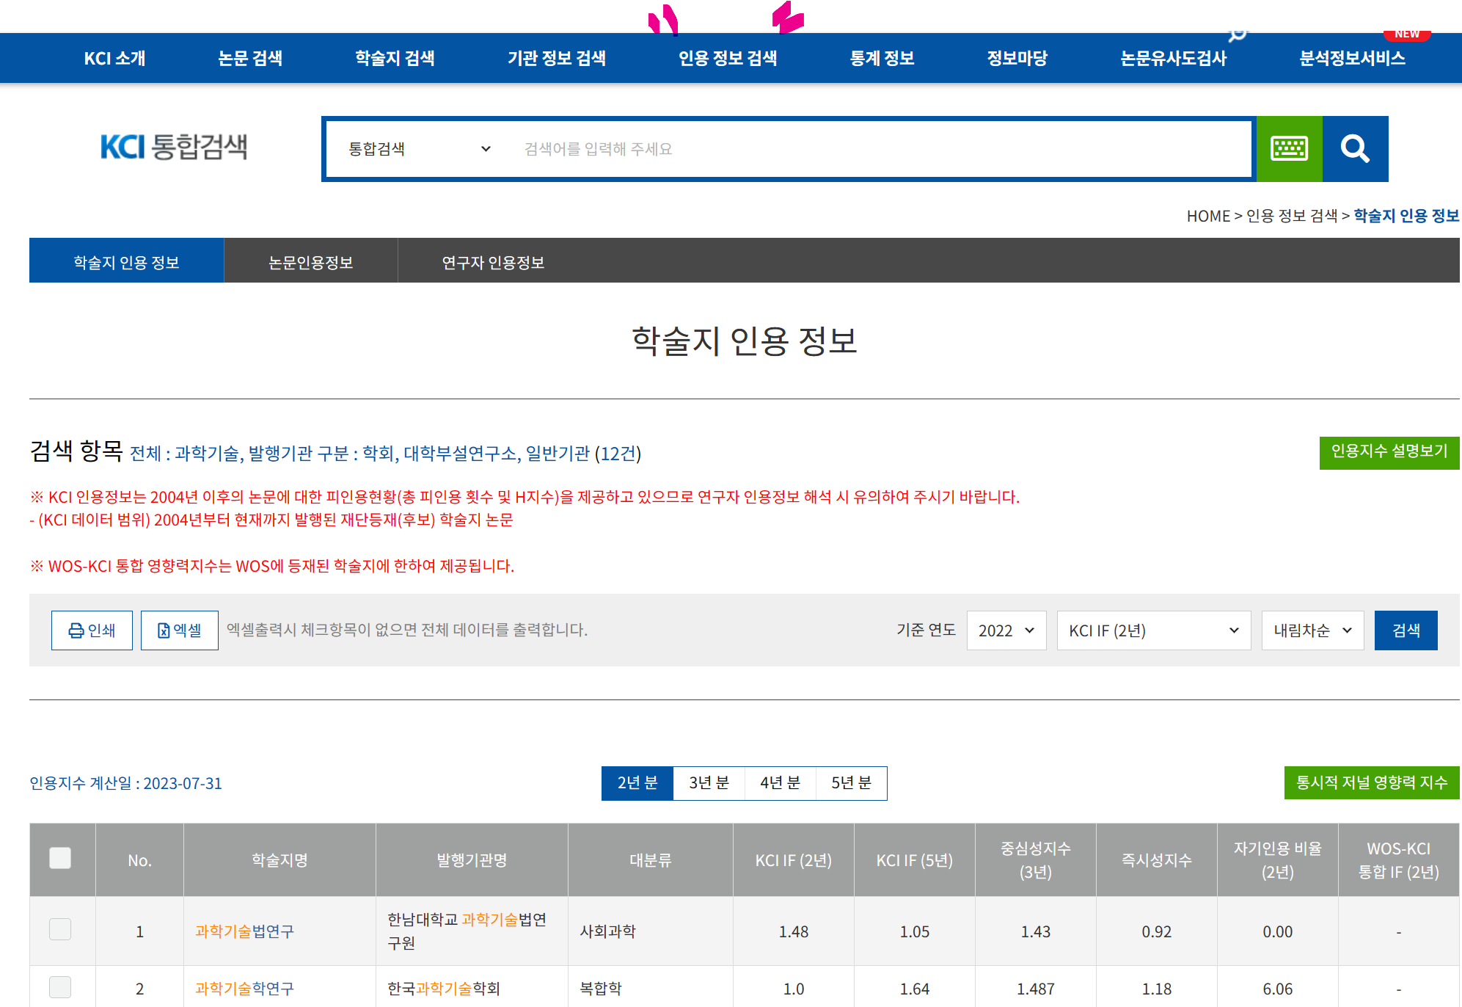The width and height of the screenshot is (1462, 1007).
Task: Open 통계 정보 menu
Action: (x=882, y=58)
